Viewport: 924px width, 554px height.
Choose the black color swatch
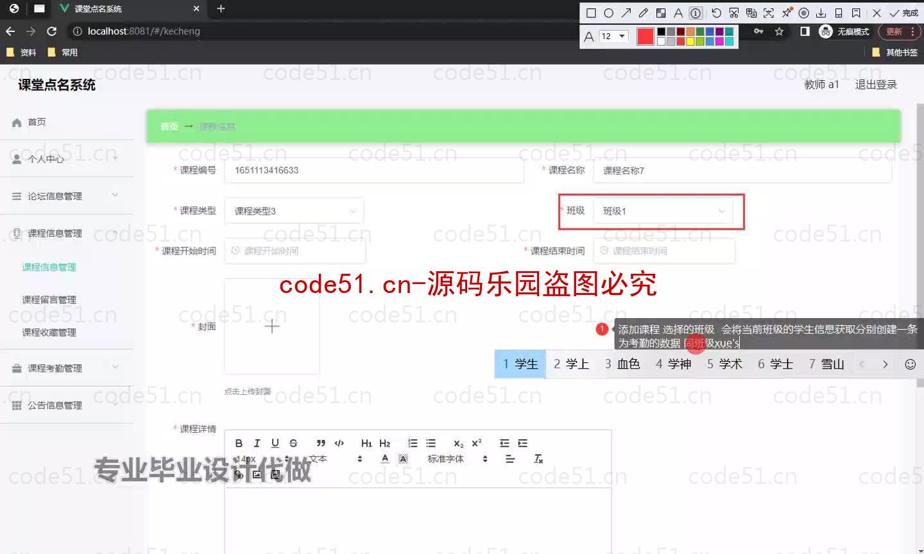[x=661, y=31]
